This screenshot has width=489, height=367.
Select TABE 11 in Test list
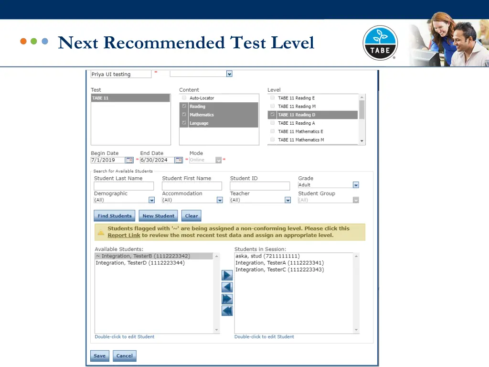(131, 98)
